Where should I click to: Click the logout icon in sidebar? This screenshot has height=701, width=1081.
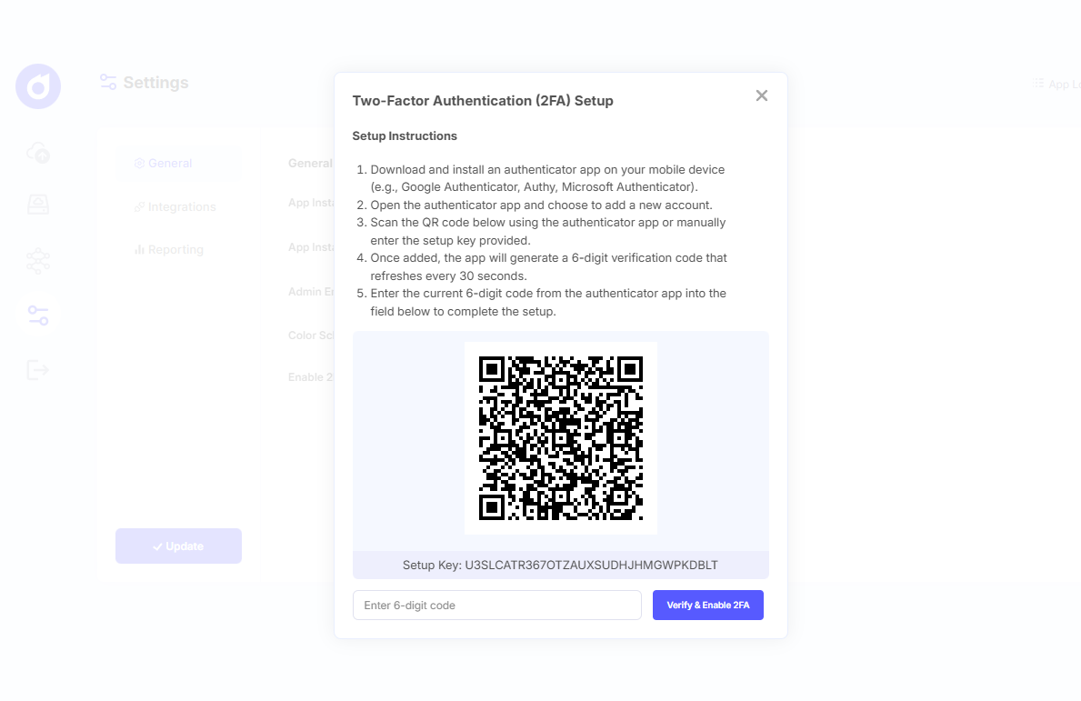[38, 369]
